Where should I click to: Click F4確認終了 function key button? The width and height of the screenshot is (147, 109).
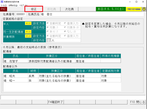click(56, 102)
